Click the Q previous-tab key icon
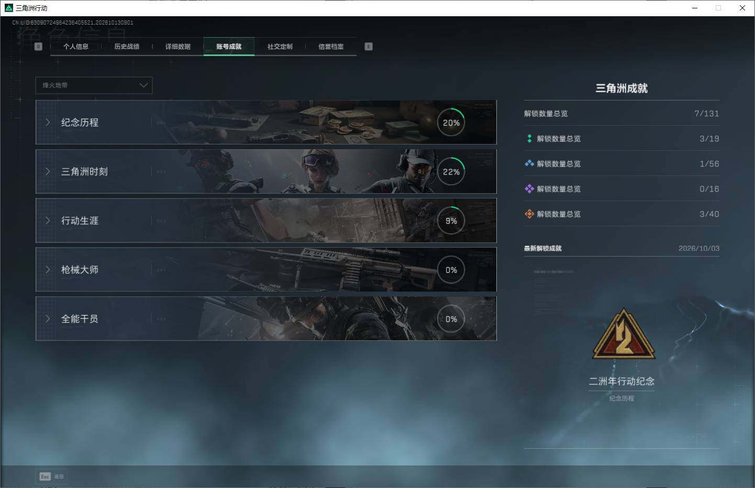 [38, 47]
